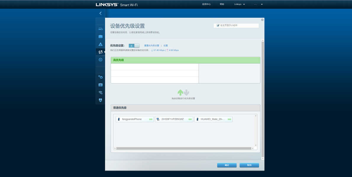Click the phone icon beside fengpandeiPhone
The width and height of the screenshot is (352, 177).
(119, 119)
